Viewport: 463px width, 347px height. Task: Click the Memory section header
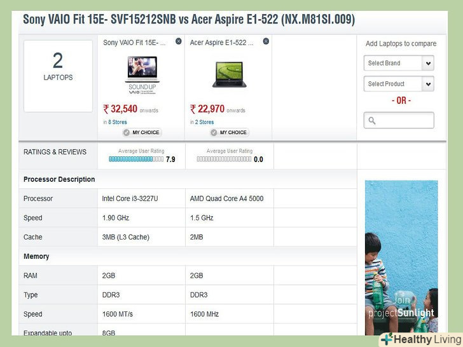[x=36, y=256]
